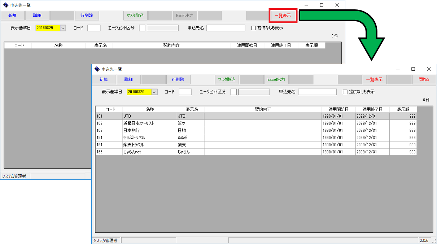Open 詳細 in the front window
Viewport: 437px width, 244px height.
point(128,79)
